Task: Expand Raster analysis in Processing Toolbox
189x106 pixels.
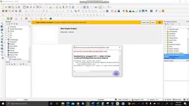Action: pyautogui.click(x=165, y=49)
